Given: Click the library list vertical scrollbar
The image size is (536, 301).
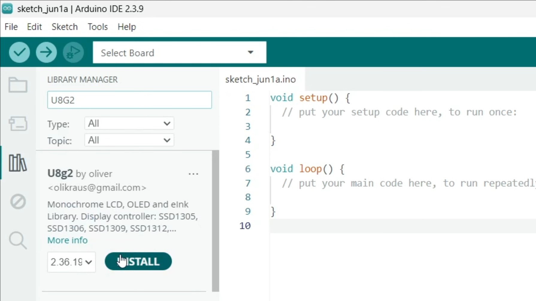Looking at the screenshot, I should coord(216,221).
